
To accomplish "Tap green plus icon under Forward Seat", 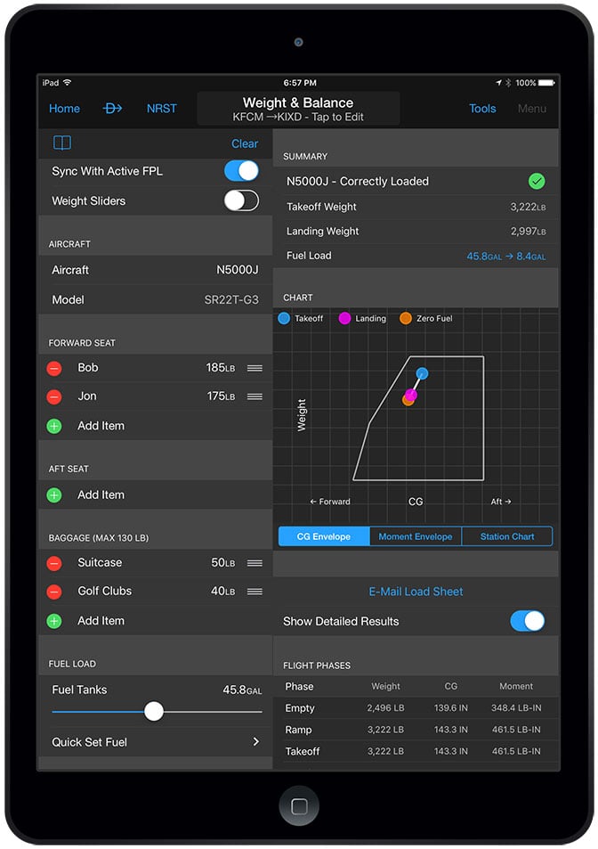I will (x=54, y=426).
